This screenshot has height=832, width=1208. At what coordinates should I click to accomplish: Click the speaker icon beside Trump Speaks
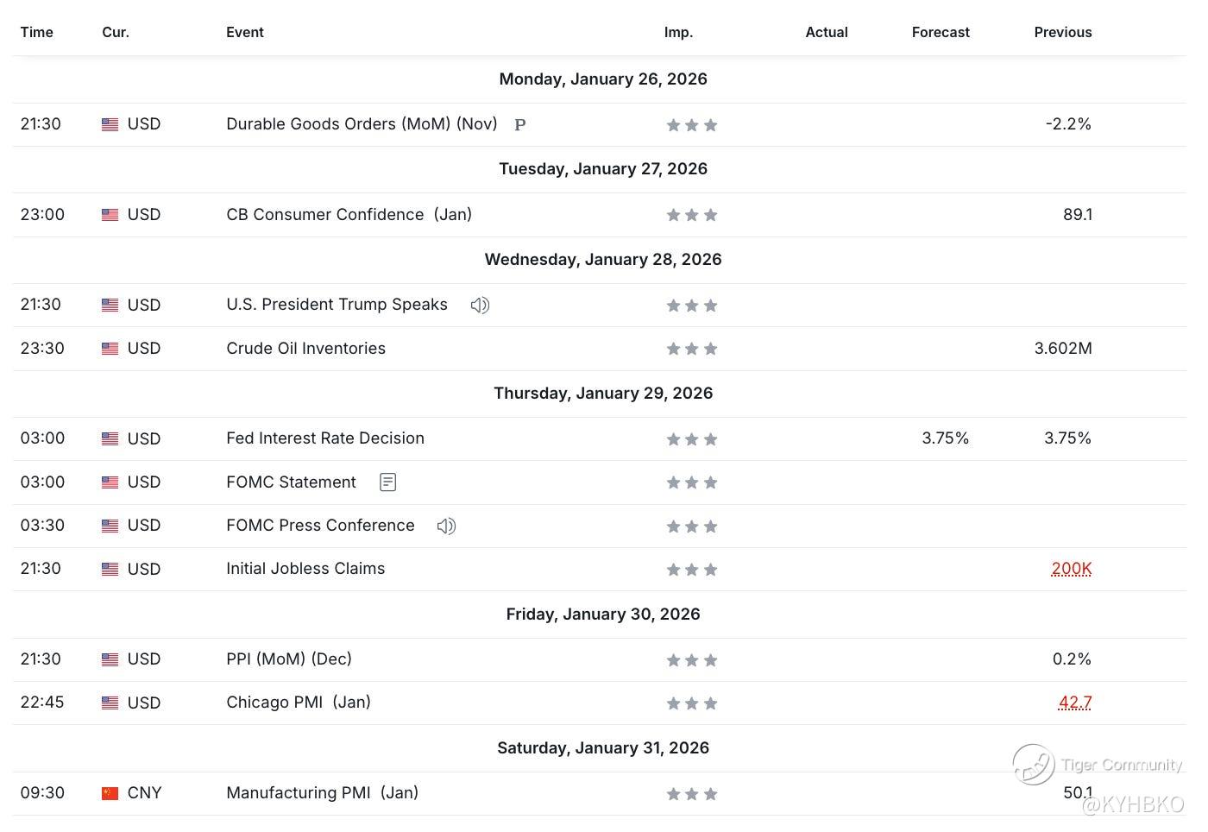[480, 305]
